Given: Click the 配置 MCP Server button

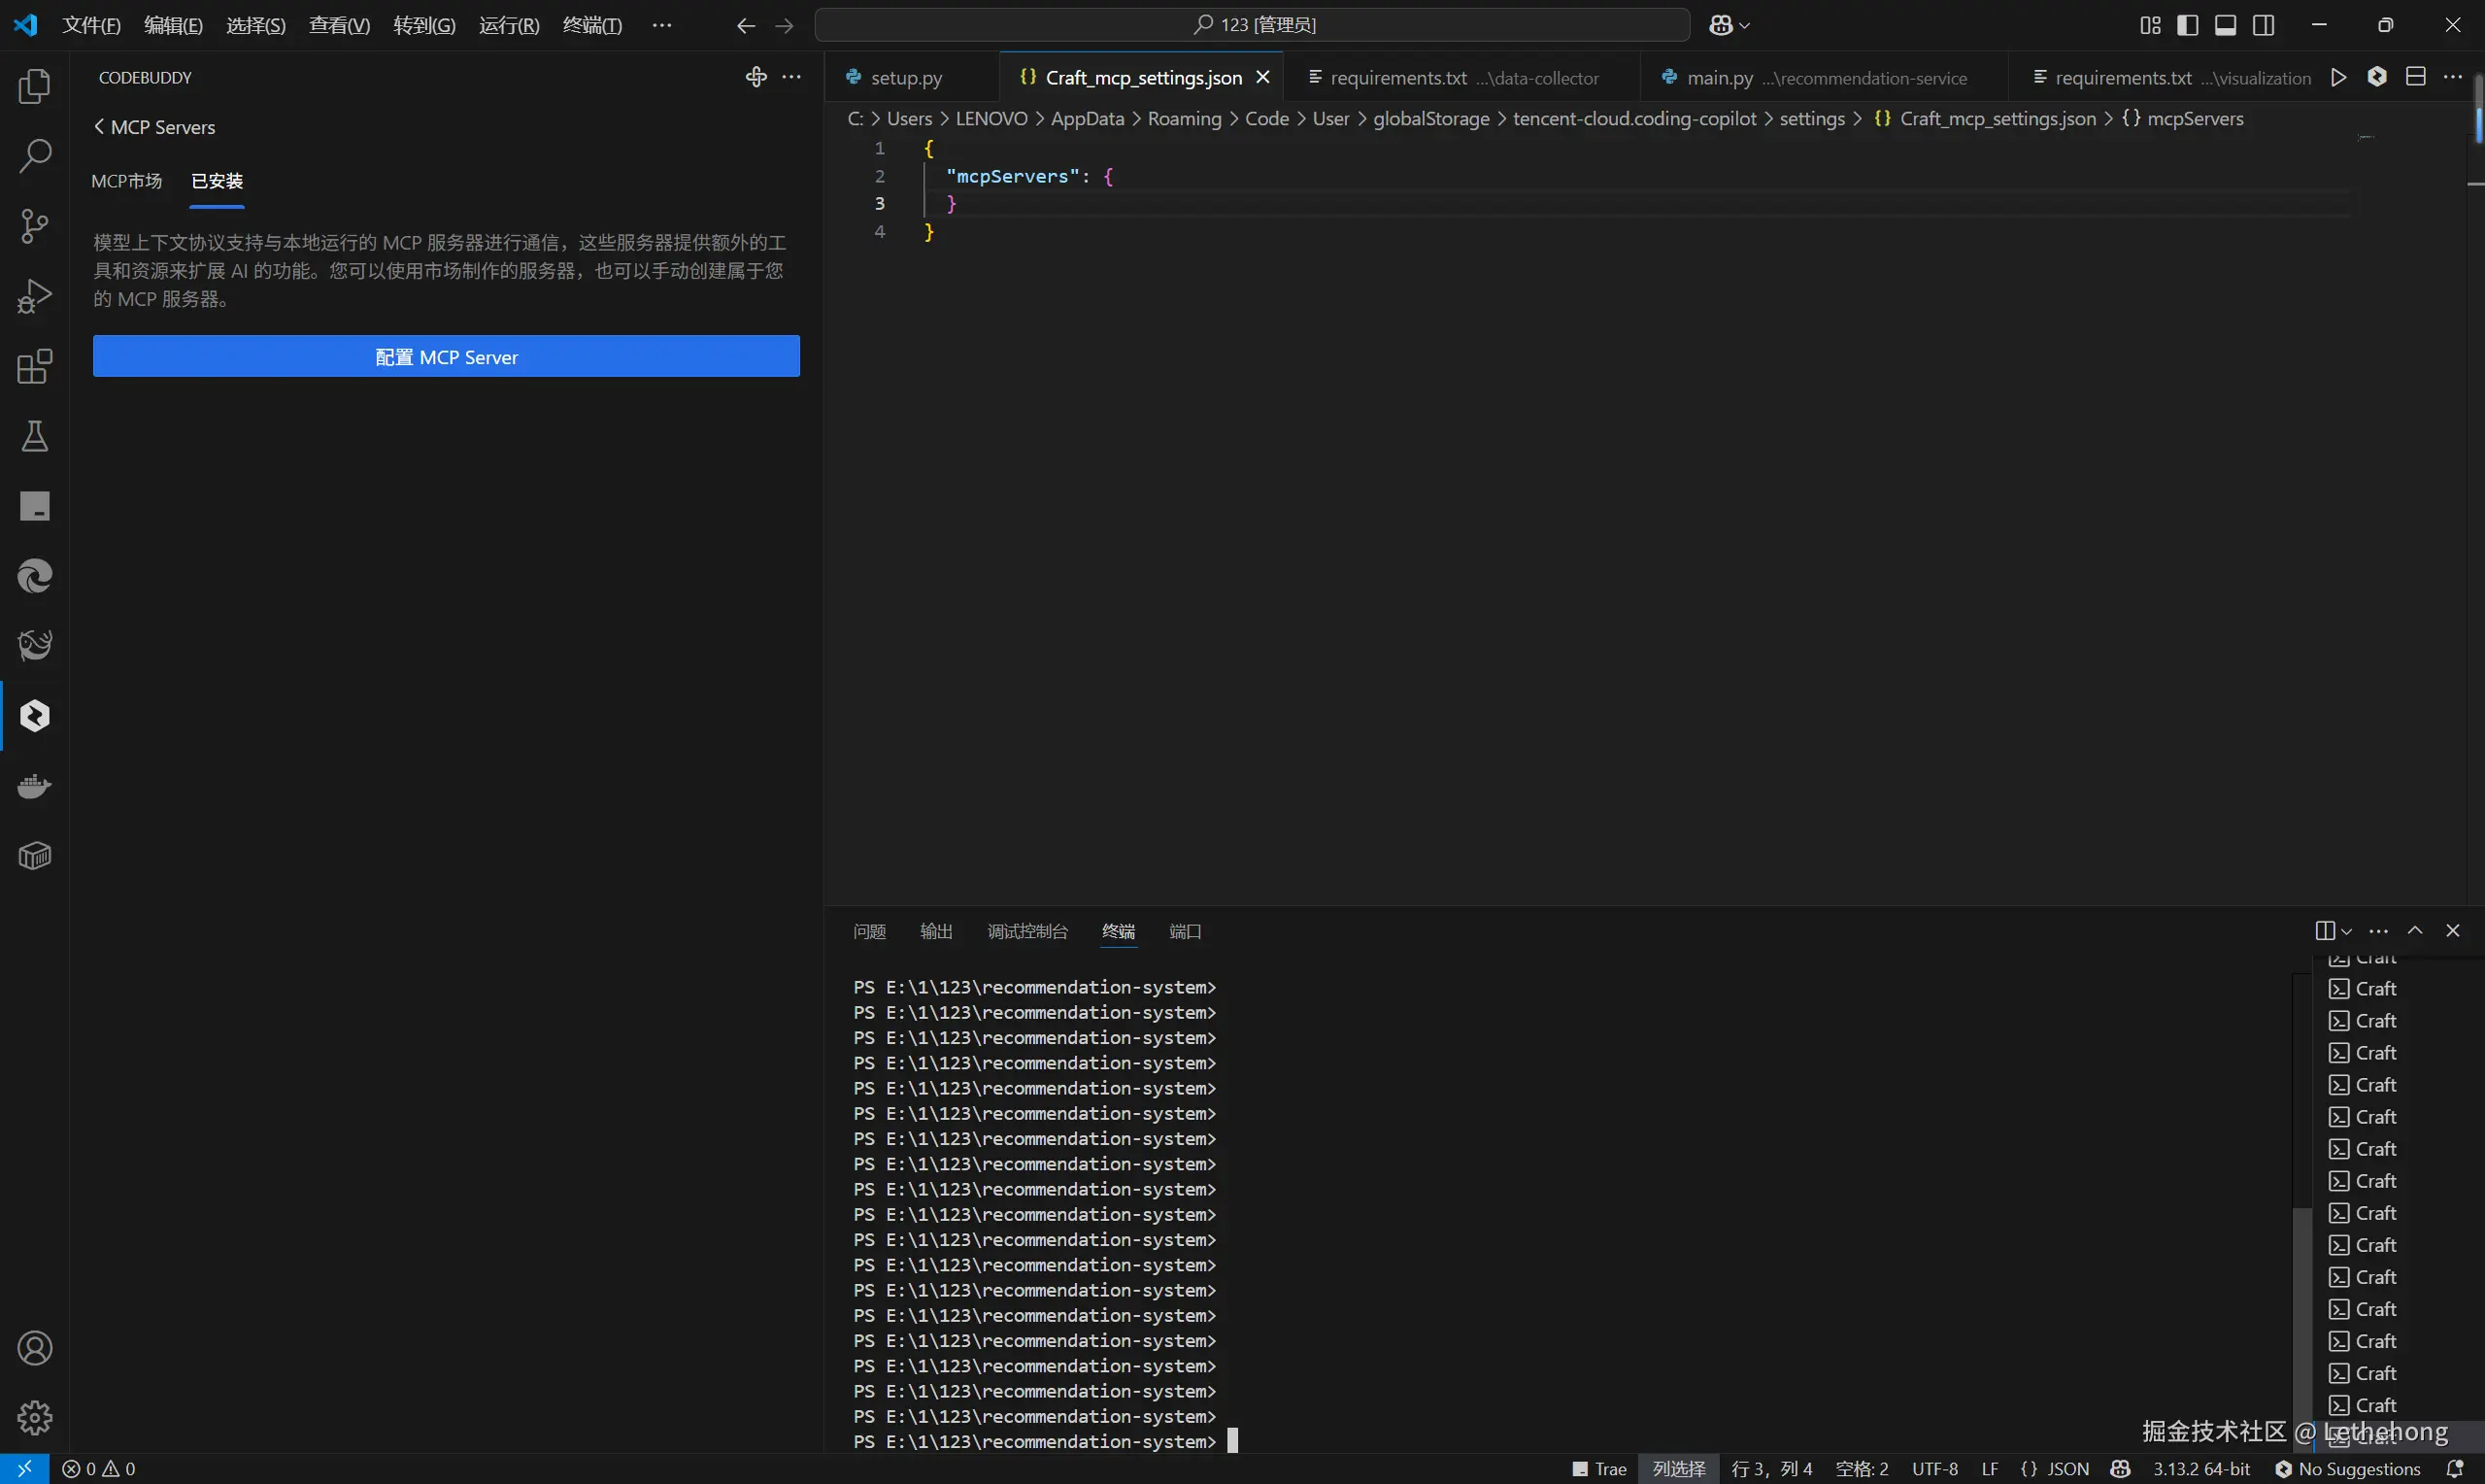Looking at the screenshot, I should pyautogui.click(x=446, y=356).
